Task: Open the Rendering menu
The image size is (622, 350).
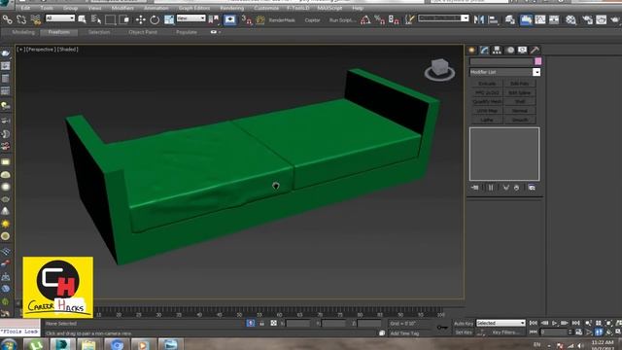Action: [231, 8]
